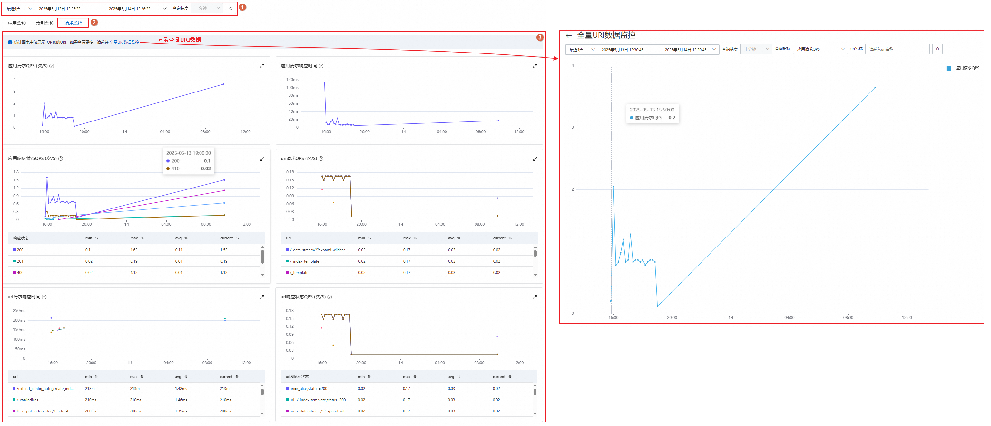Open the 最近1天 time range dropdown
The width and height of the screenshot is (991, 426).
pyautogui.click(x=19, y=8)
